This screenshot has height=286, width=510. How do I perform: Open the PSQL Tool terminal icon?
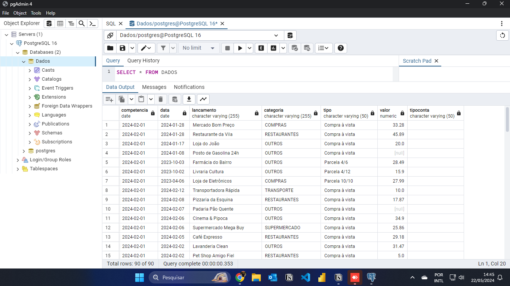click(x=93, y=24)
